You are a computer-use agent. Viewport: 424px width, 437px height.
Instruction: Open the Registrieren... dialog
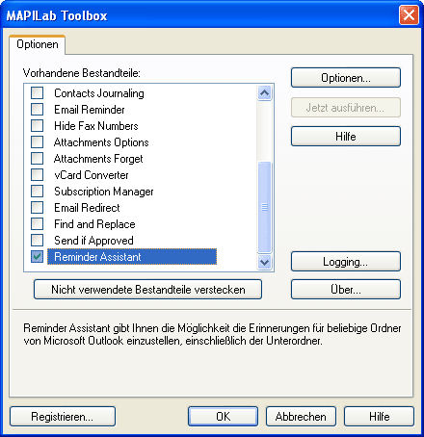coord(63,417)
